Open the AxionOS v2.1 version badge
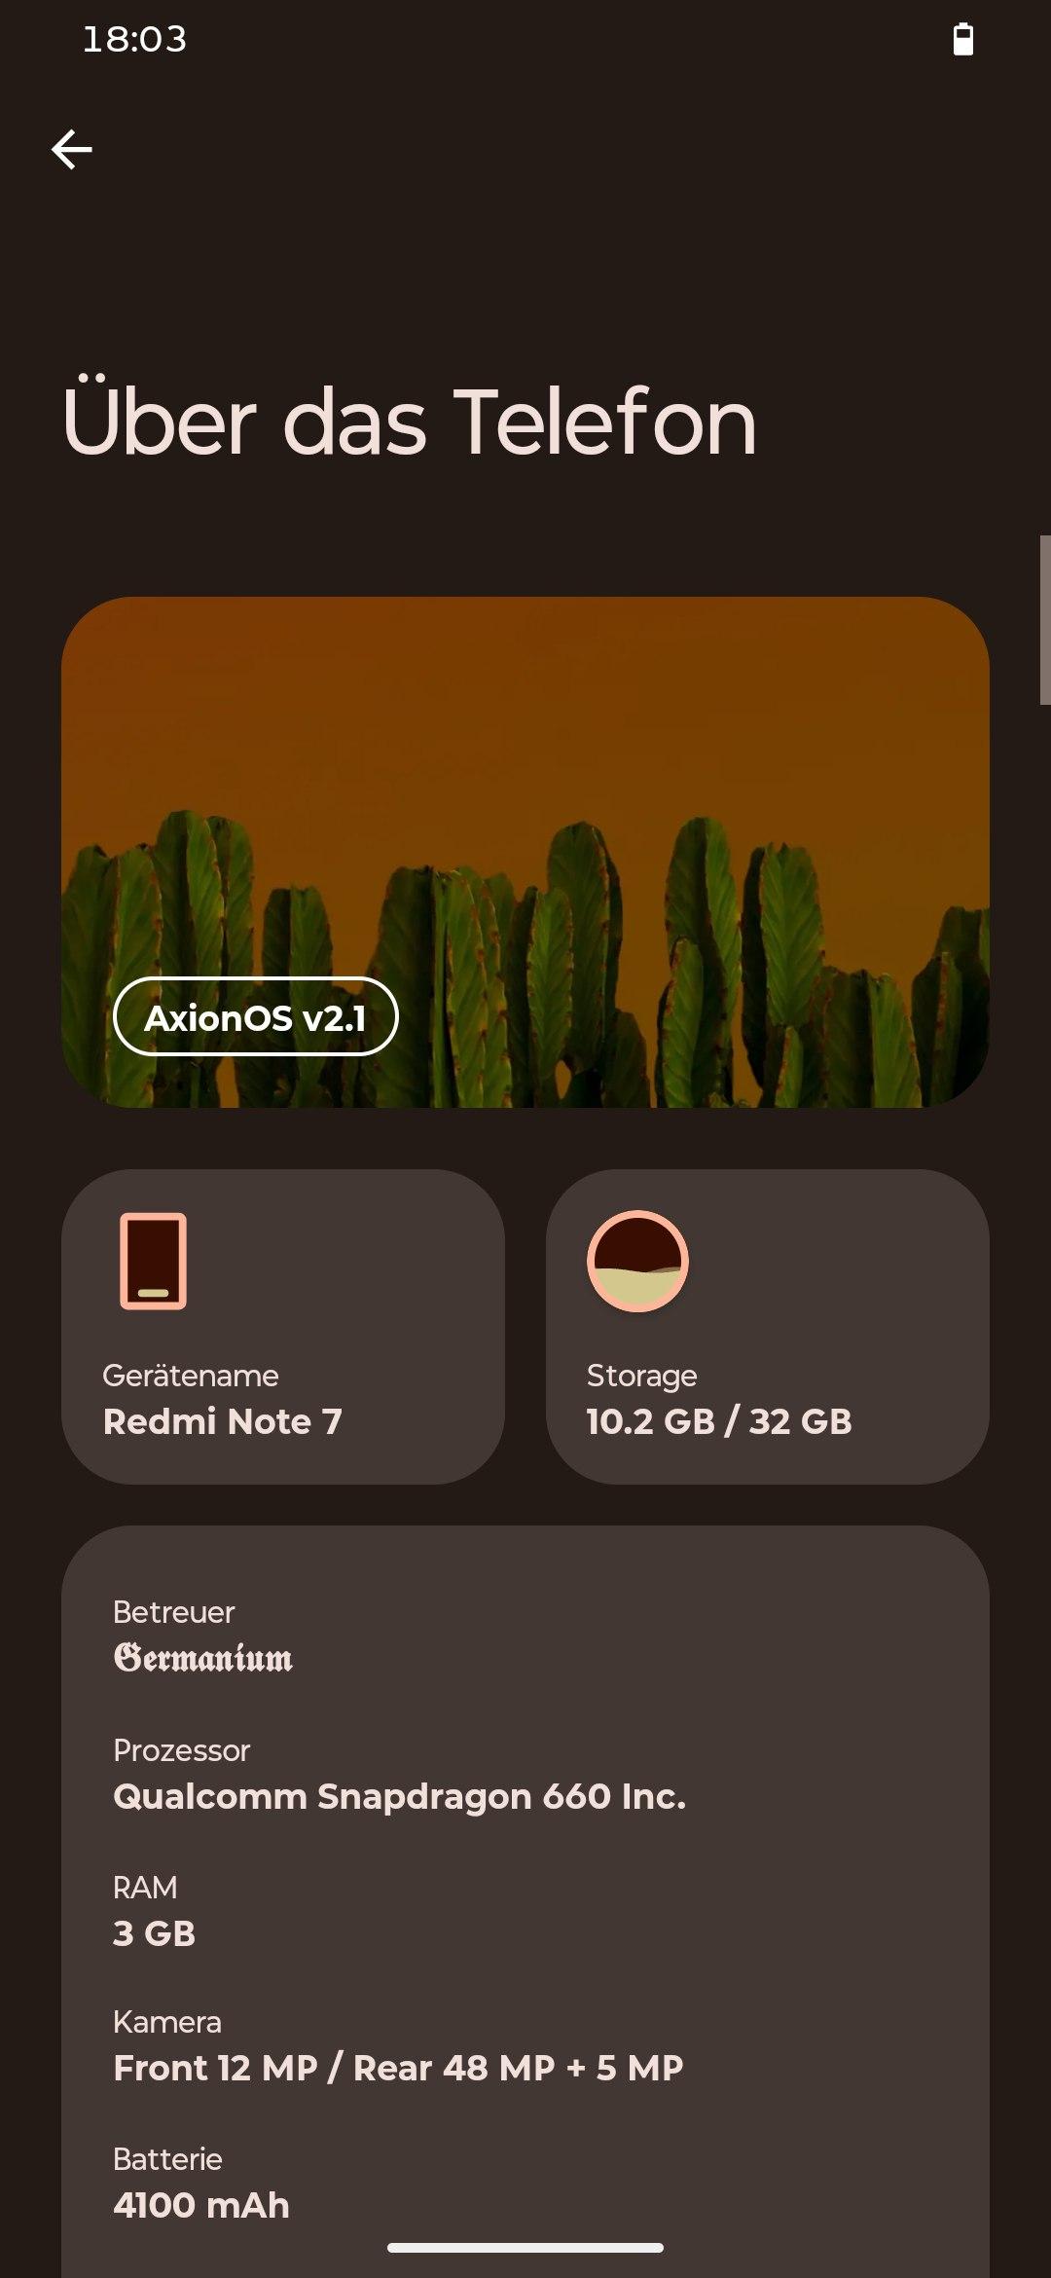This screenshot has height=2278, width=1051. coord(255,1016)
